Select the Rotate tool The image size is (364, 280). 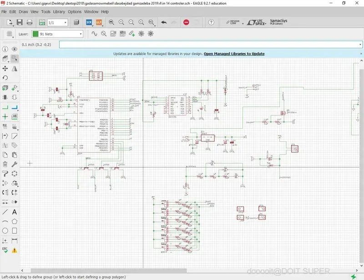click(x=5, y=78)
